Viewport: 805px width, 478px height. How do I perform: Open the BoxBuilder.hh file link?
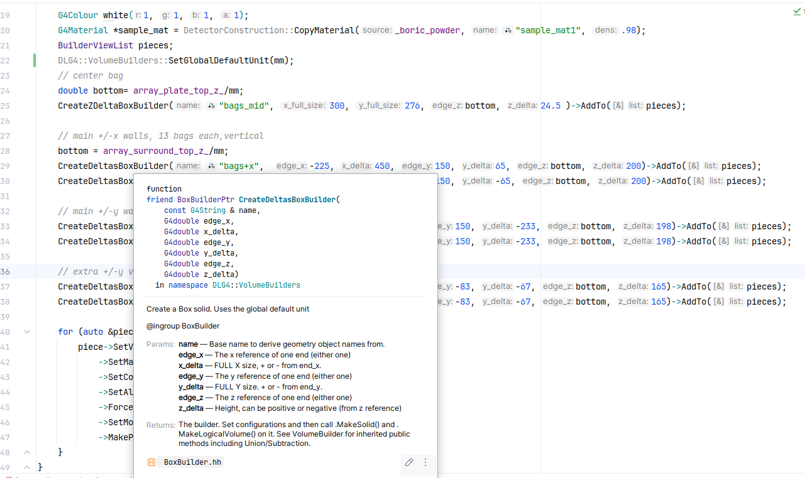(x=192, y=462)
